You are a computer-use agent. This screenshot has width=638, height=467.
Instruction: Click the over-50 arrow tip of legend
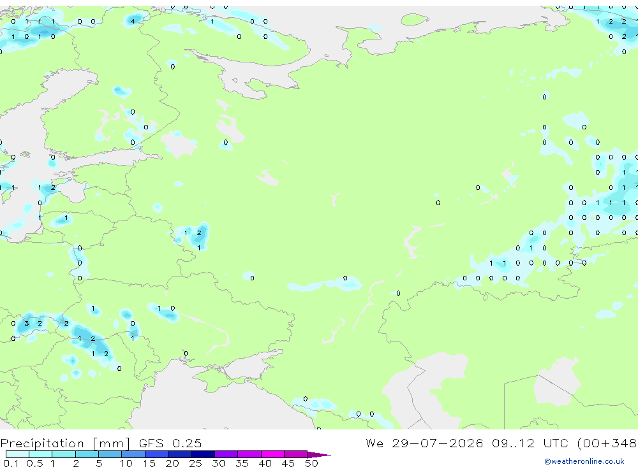(x=319, y=454)
